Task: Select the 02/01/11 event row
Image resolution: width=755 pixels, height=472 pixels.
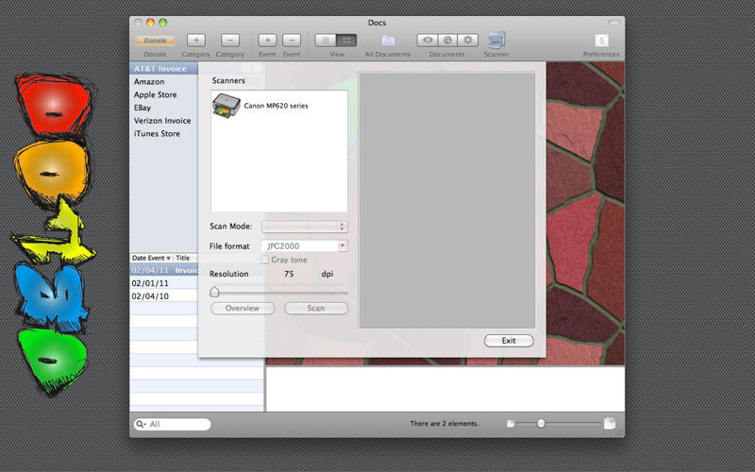Action: point(163,284)
